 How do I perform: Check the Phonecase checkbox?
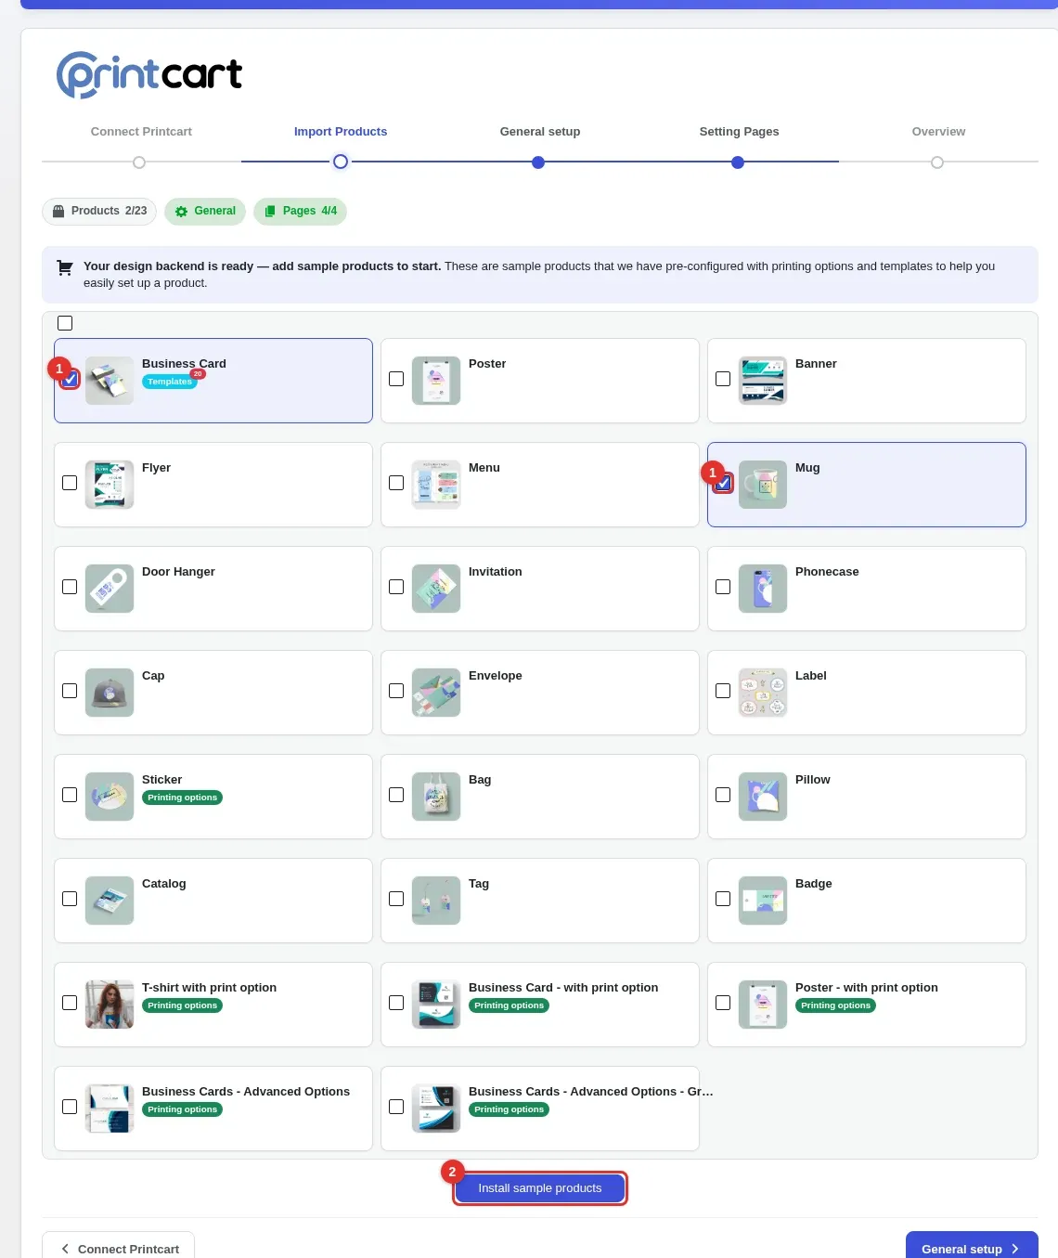tap(723, 587)
